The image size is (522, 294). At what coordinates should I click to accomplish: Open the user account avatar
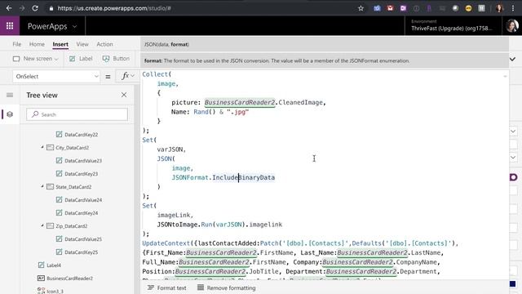(512, 25)
